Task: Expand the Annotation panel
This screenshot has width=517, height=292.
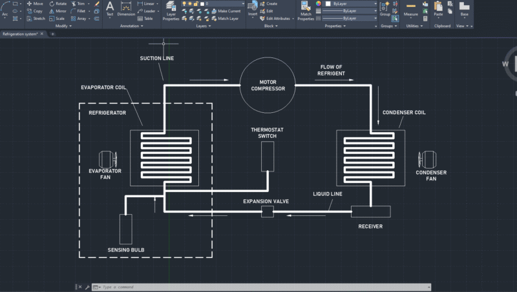Action: (x=132, y=26)
